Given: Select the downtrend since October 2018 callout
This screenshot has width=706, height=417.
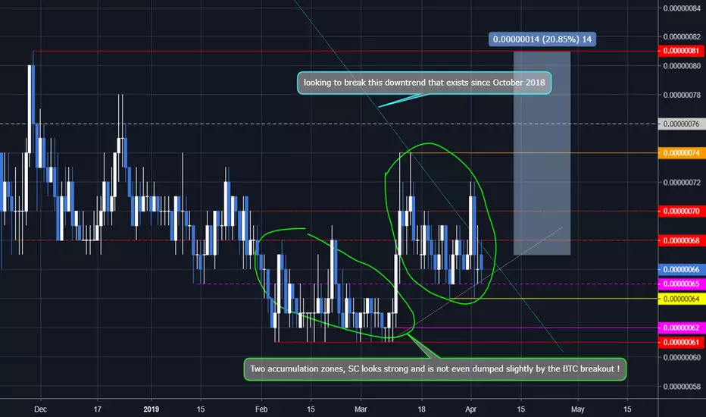Looking at the screenshot, I should (x=424, y=83).
